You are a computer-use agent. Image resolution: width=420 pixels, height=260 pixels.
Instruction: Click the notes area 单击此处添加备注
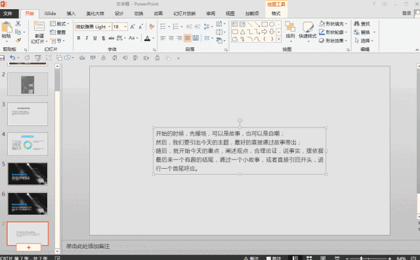(88, 246)
